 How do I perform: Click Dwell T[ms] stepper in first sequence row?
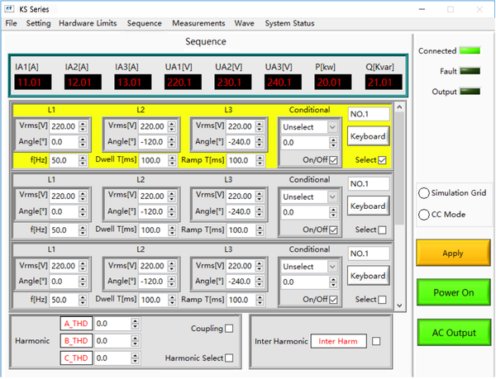point(172,160)
